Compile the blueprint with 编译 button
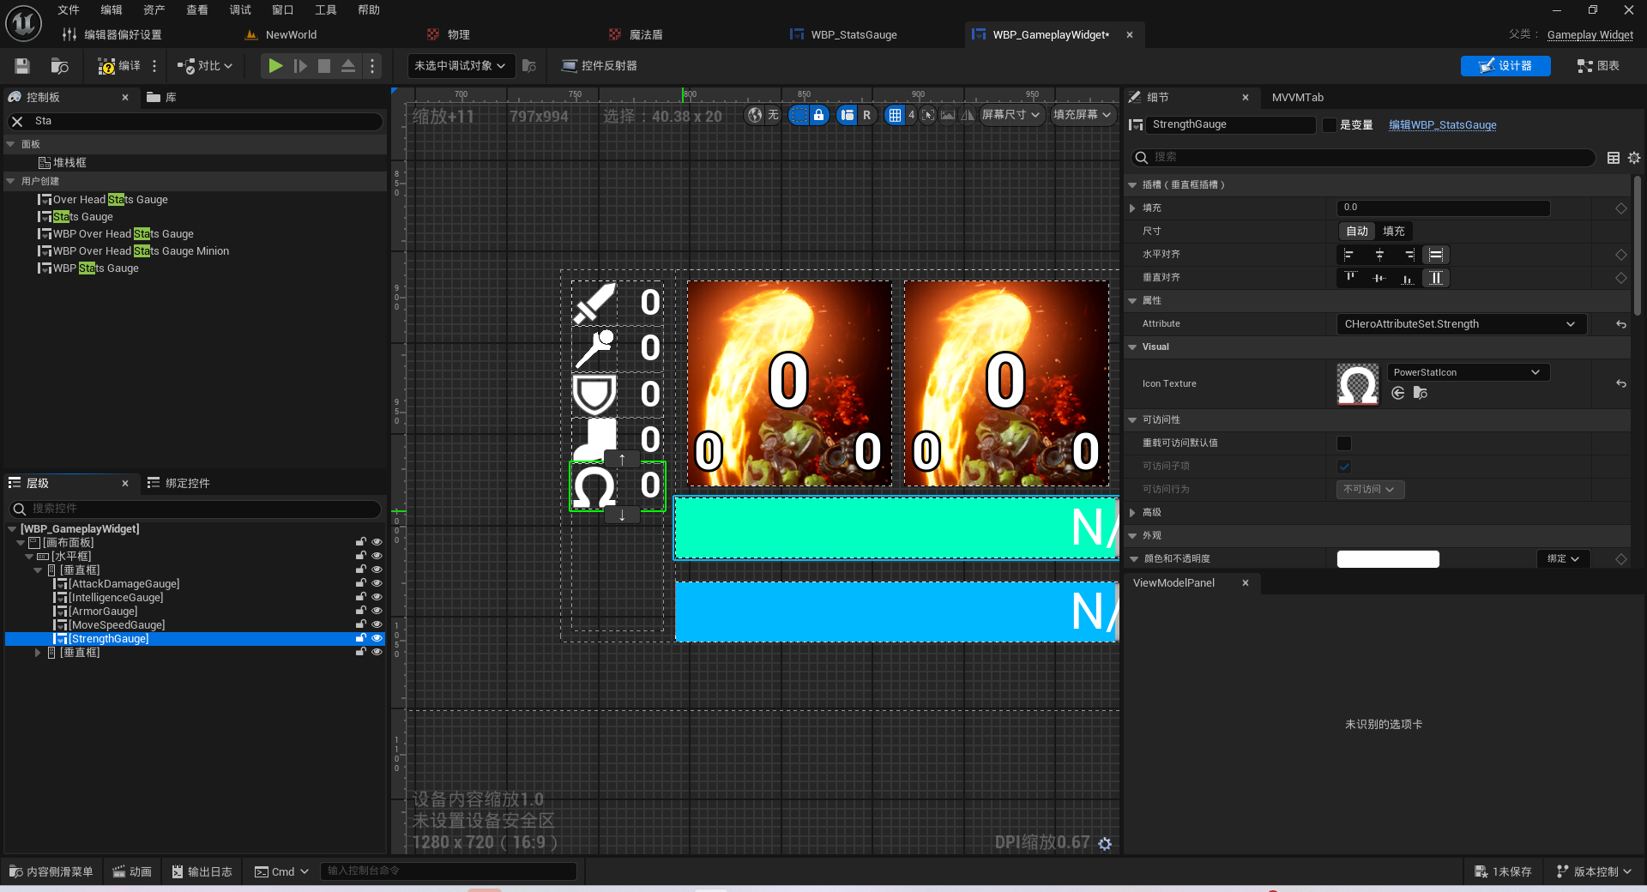1647x892 pixels. coord(119,66)
